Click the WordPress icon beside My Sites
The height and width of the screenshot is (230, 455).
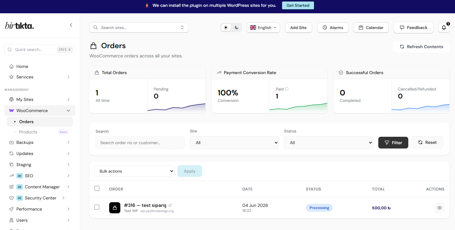point(11,99)
